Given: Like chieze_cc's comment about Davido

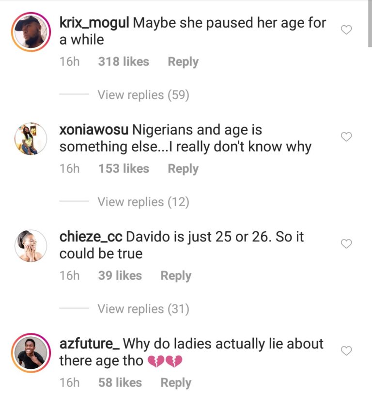Looking at the screenshot, I should click(x=346, y=244).
